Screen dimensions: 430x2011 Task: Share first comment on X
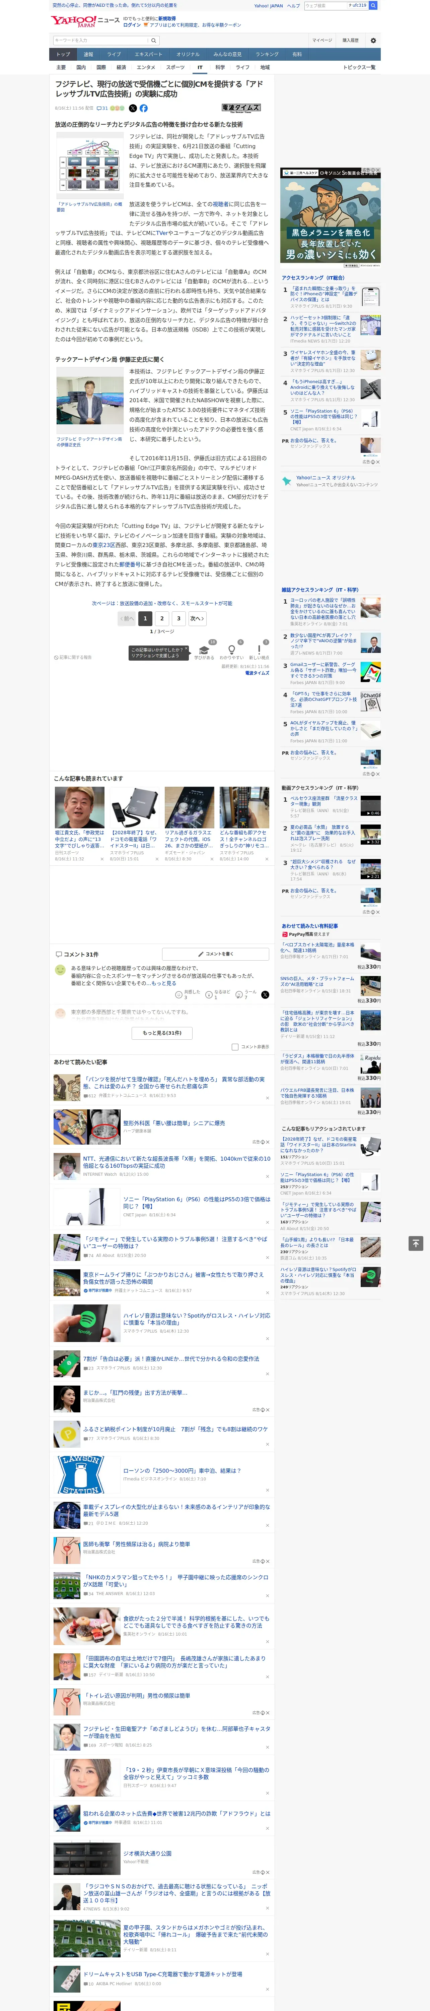(265, 994)
